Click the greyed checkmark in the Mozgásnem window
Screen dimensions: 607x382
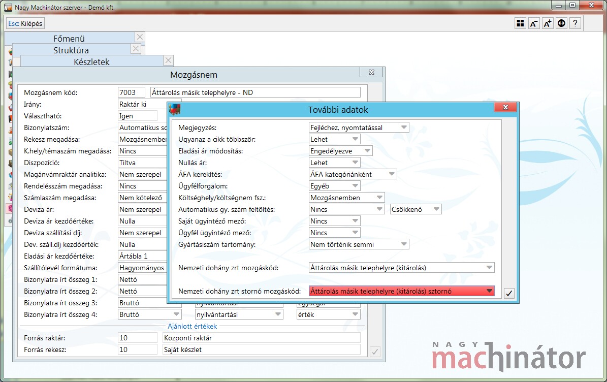coord(375,352)
